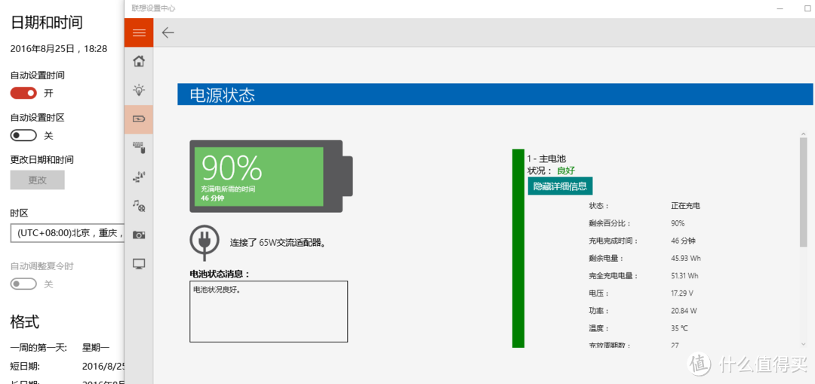Click the 46 分钟 charge completion value
Screen dimensions: 815x384
pos(683,241)
